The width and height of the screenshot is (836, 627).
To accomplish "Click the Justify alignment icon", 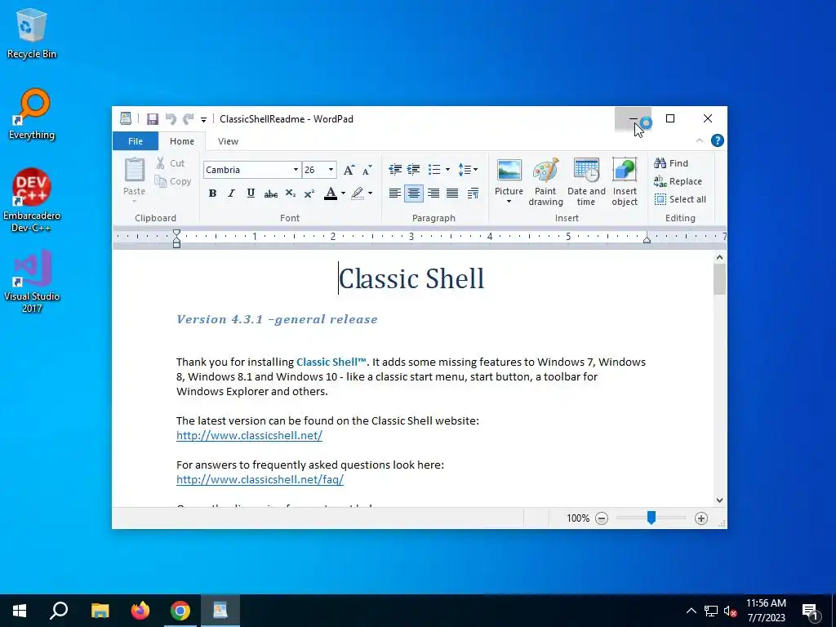I will point(452,193).
